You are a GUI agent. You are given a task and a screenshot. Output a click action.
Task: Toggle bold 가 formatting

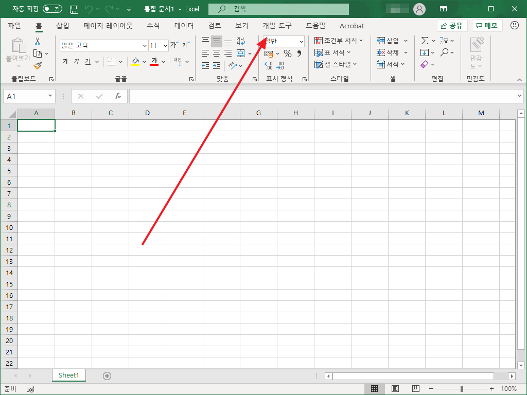[x=65, y=61]
